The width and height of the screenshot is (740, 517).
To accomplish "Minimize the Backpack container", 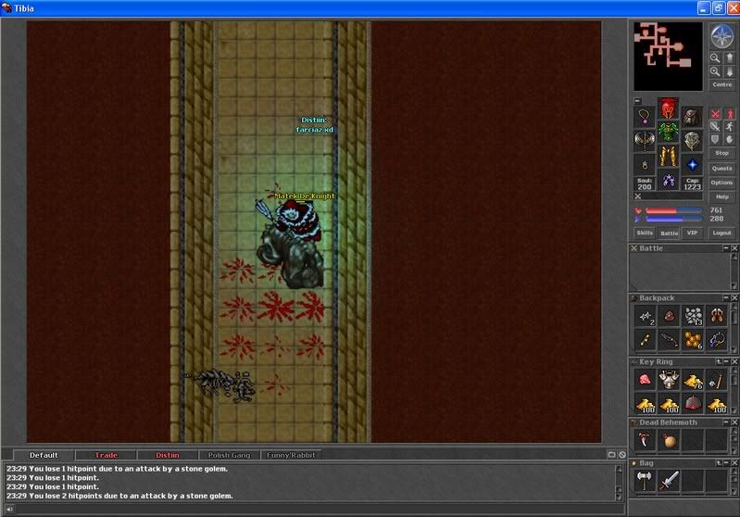I will point(726,298).
